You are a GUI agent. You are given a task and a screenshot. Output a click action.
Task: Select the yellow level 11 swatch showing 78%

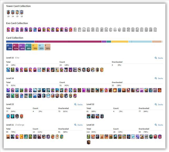tap(35, 47)
